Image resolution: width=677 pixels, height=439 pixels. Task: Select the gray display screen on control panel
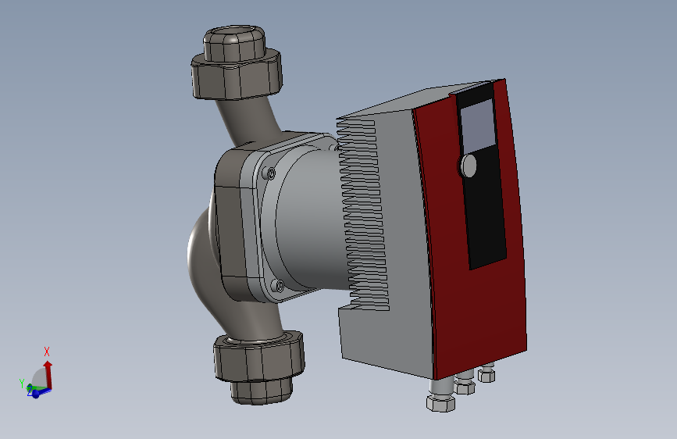pos(478,127)
